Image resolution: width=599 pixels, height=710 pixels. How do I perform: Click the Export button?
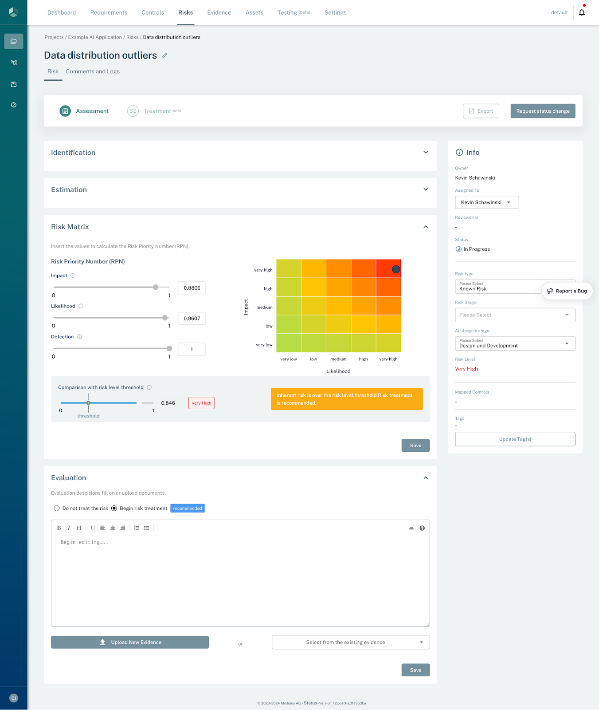tap(481, 111)
